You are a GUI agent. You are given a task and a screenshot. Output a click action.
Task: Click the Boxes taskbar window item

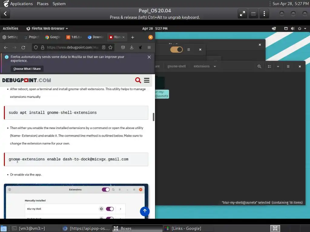click(x=137, y=228)
